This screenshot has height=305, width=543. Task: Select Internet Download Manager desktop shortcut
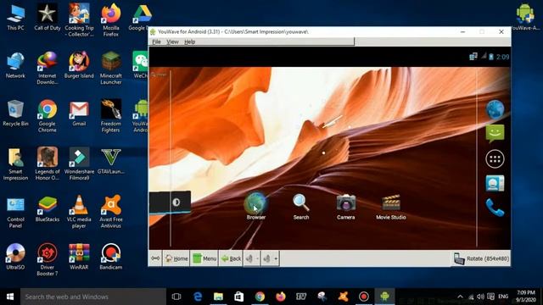[x=48, y=68]
